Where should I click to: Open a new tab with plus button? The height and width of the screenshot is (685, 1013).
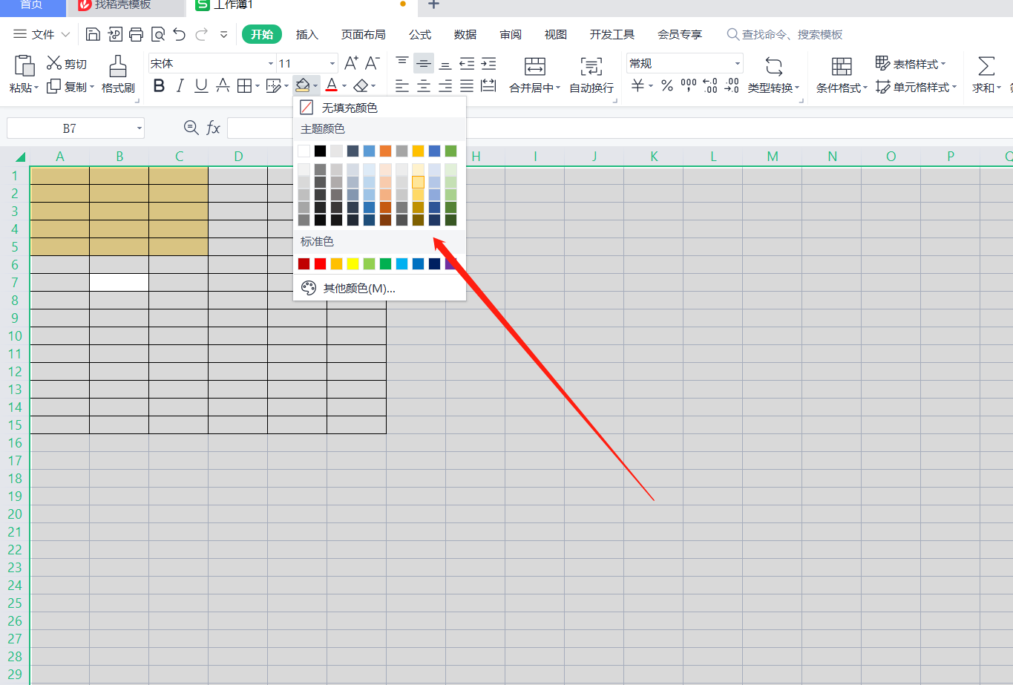point(434,4)
